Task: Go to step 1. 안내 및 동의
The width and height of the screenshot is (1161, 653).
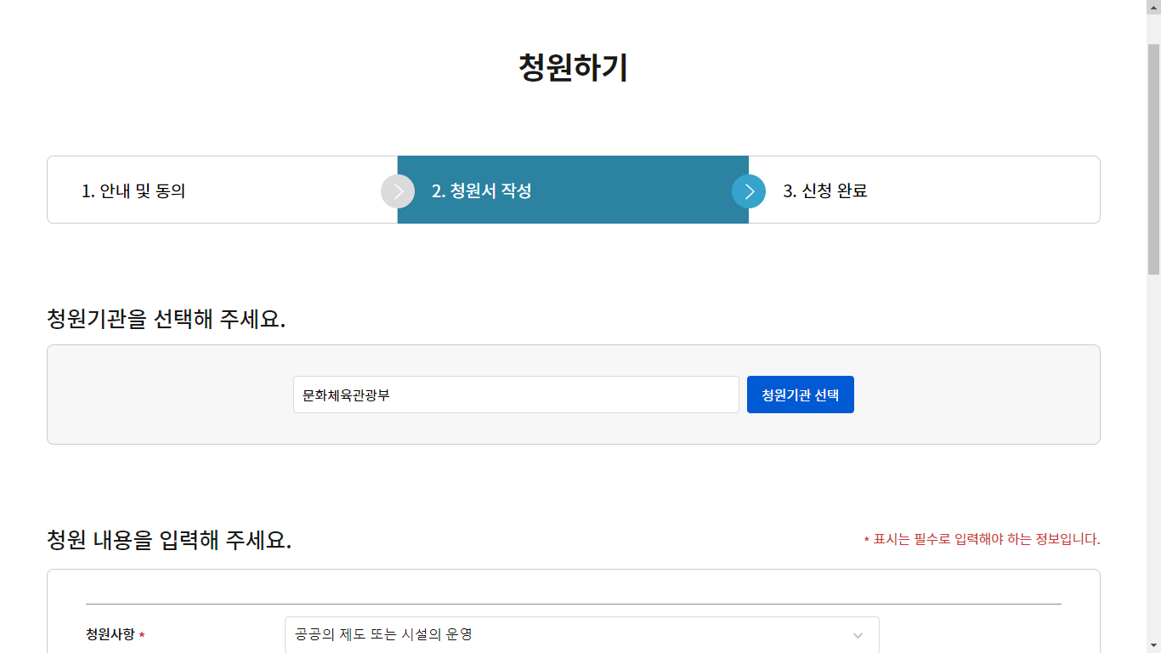Action: tap(133, 191)
